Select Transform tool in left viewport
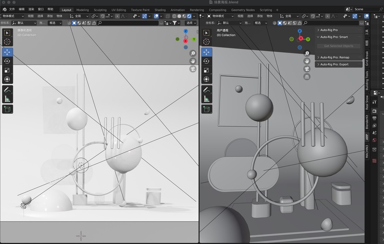The height and width of the screenshot is (244, 384). click(7, 79)
